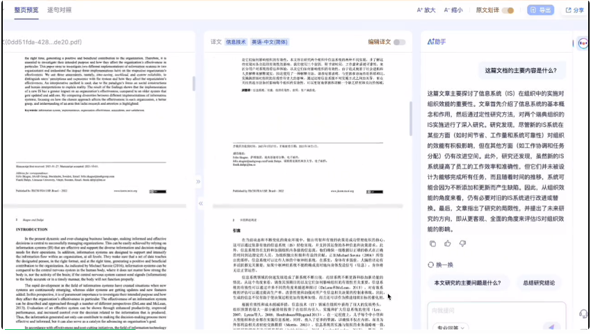Click the question bubble 这篇文档的主要内容是什么？
This screenshot has width=591, height=334.
point(521,70)
